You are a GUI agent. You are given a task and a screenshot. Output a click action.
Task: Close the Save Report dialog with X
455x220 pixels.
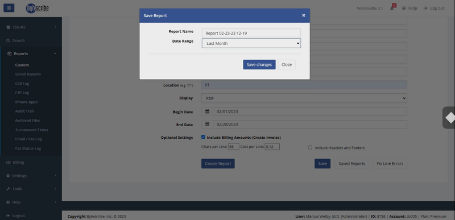pyautogui.click(x=304, y=15)
